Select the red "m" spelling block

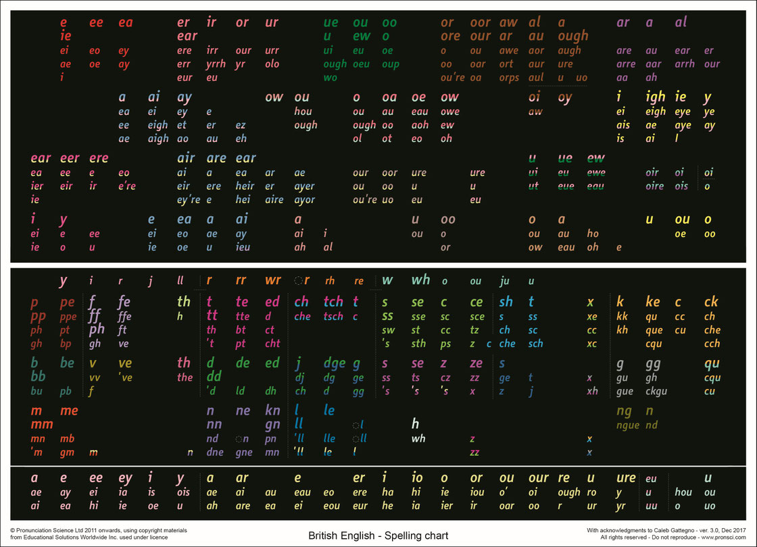(x=39, y=410)
